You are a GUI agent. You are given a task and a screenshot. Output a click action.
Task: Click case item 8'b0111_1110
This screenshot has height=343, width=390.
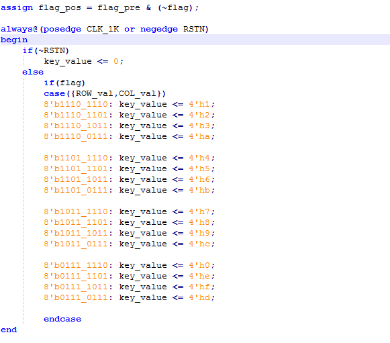(x=76, y=265)
